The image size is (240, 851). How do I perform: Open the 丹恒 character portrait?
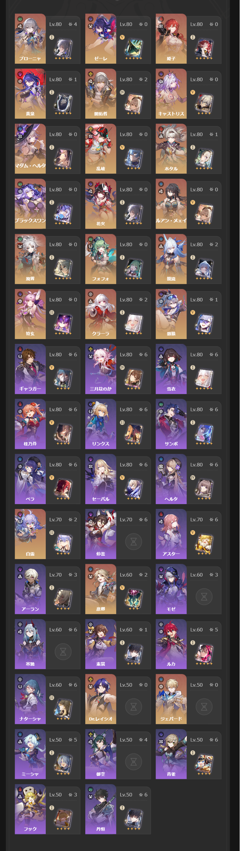(101, 809)
